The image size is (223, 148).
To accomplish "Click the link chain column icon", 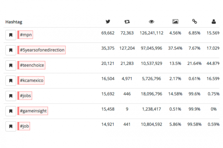I will coord(194,21).
